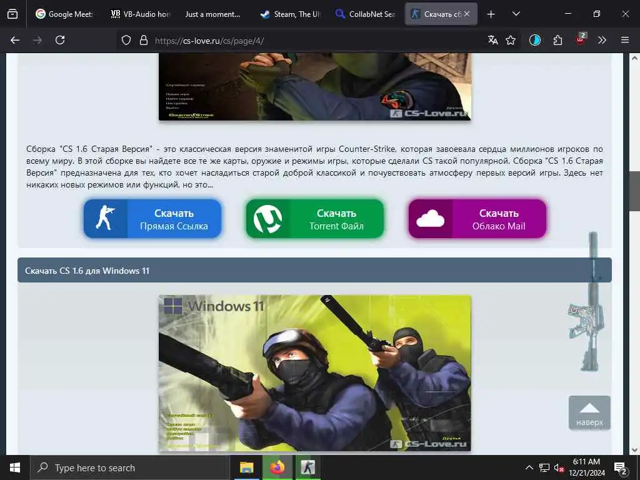Translate this page icon
Viewport: 640px width, 480px height.
click(x=493, y=40)
